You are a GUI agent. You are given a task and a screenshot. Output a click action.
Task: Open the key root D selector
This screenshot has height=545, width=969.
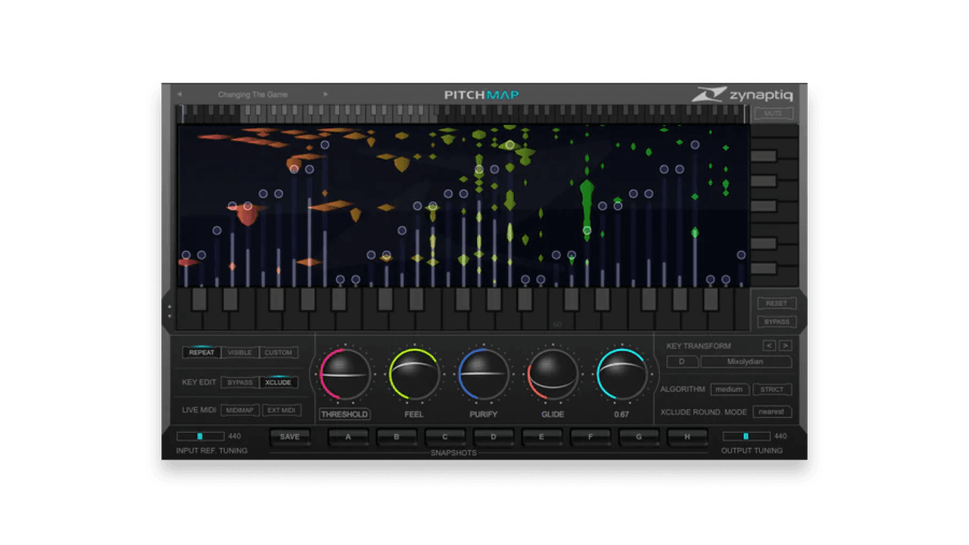[682, 362]
